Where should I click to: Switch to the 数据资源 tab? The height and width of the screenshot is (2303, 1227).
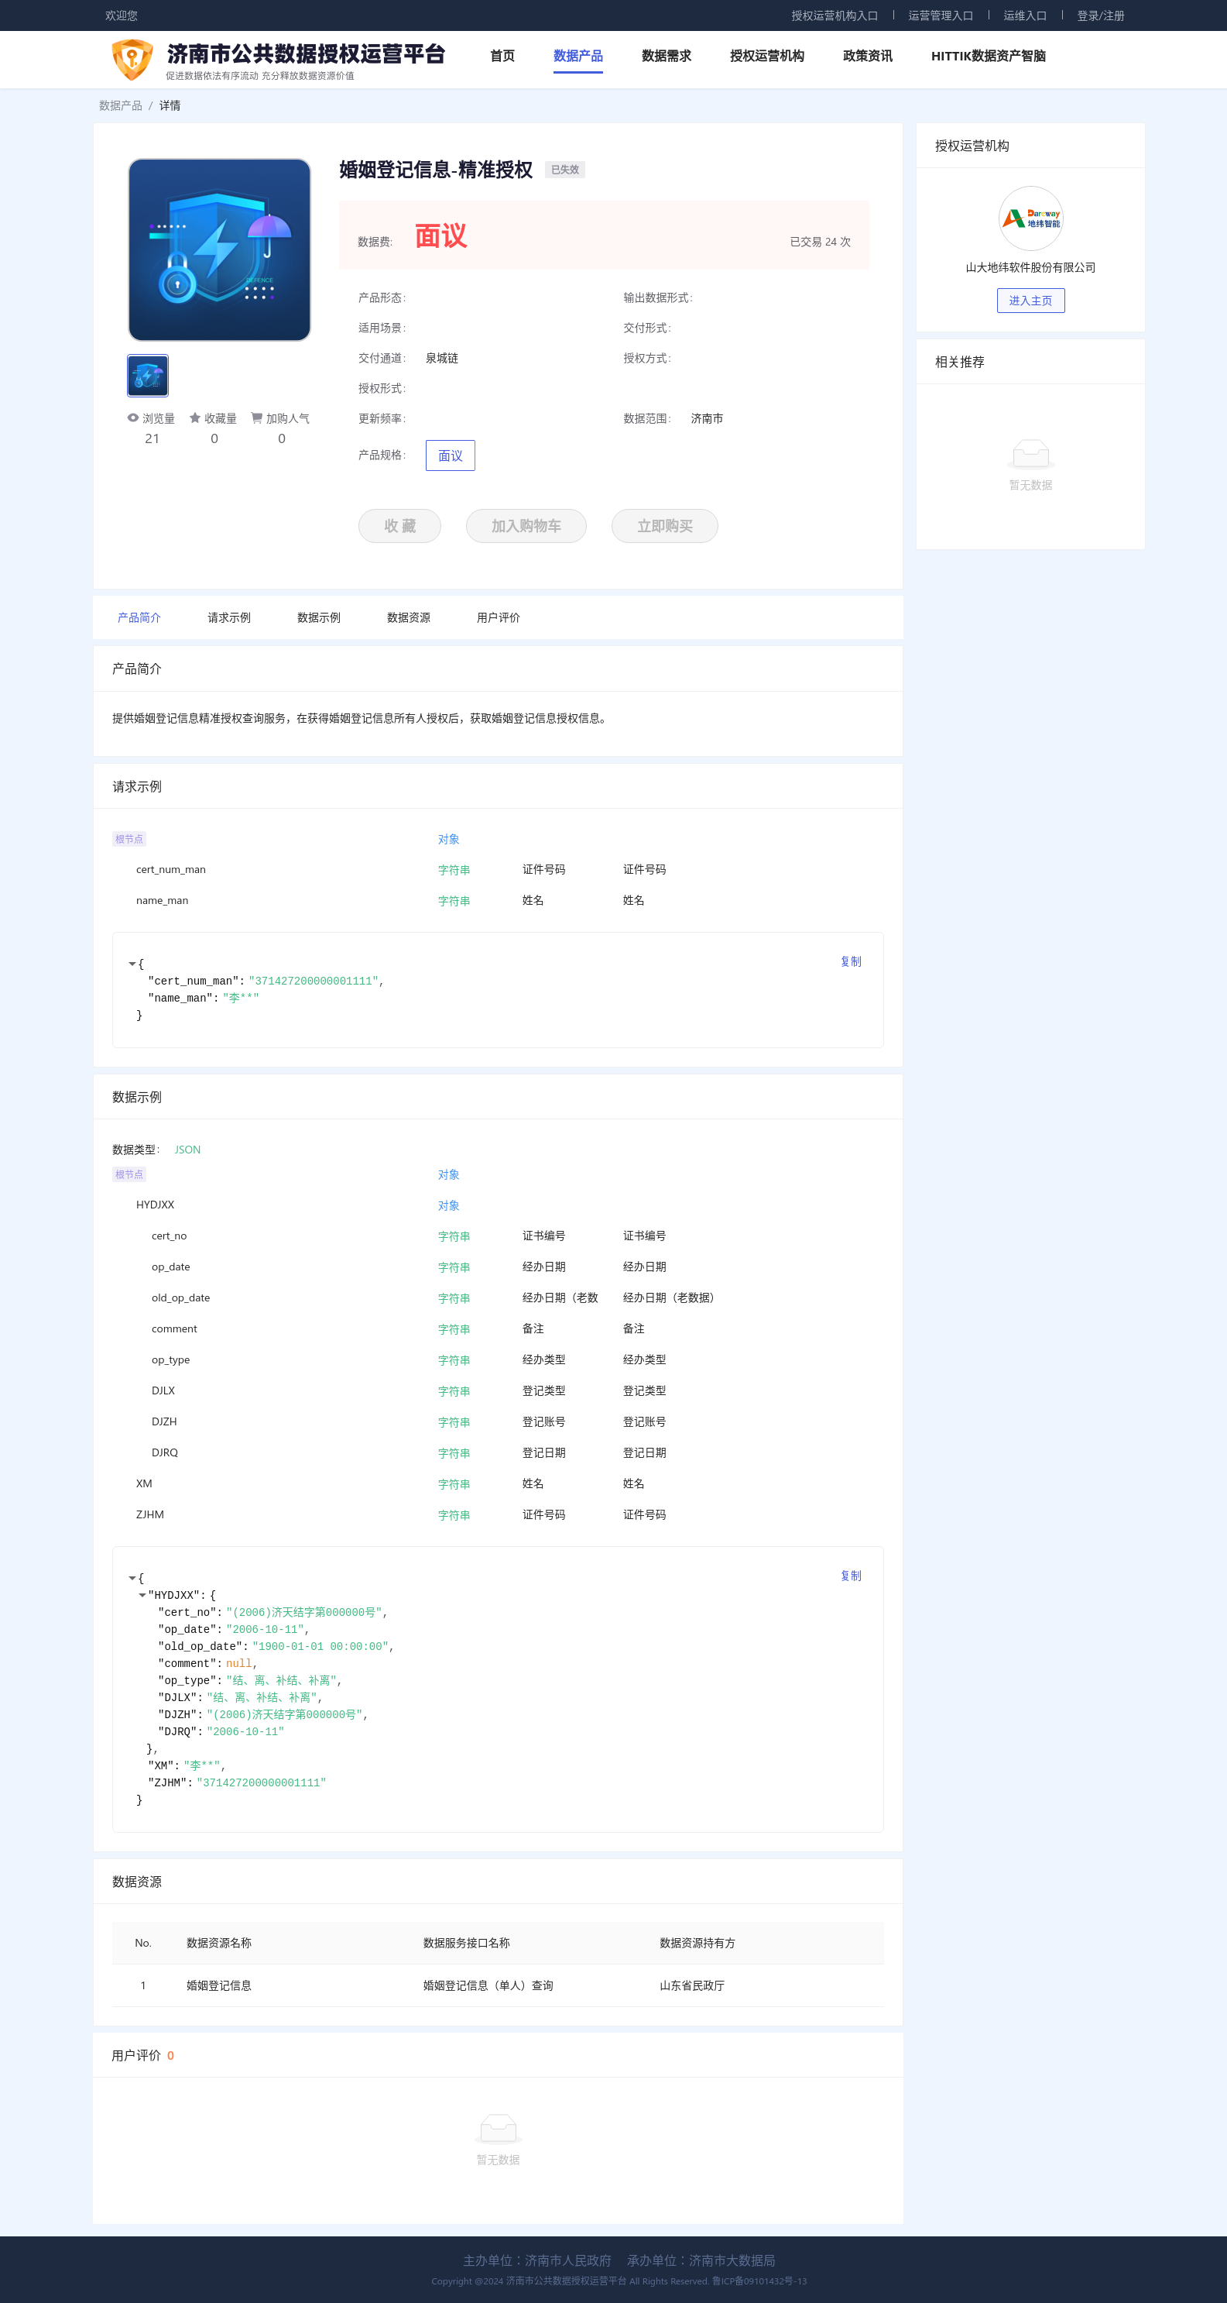409,617
